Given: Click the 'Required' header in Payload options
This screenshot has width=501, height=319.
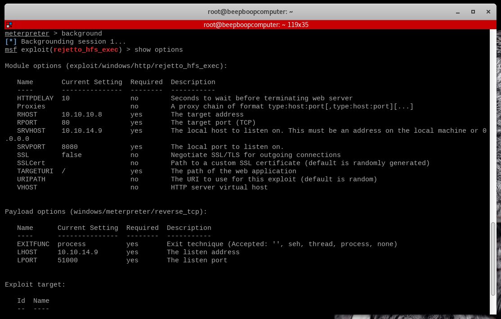Looking at the screenshot, I should (143, 228).
